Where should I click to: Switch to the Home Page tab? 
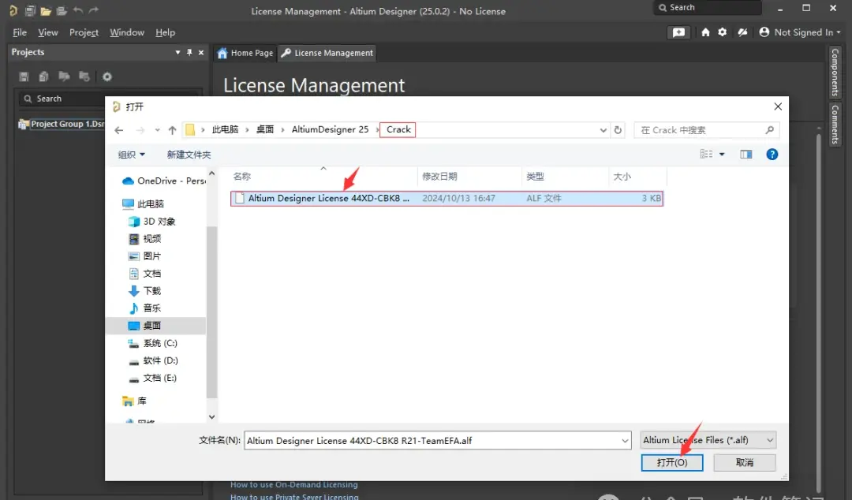[245, 53]
